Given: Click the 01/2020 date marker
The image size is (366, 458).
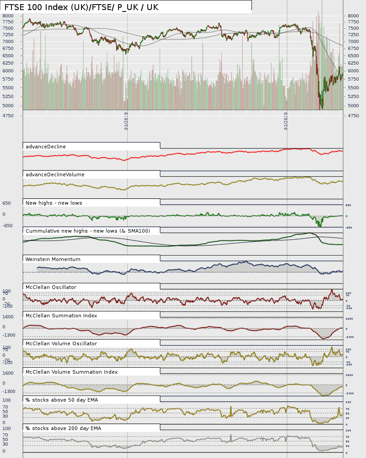Looking at the screenshot, I should [x=286, y=121].
